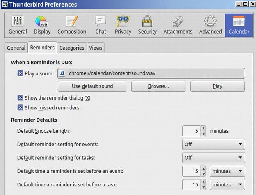Decrease reminder time before a task
The width and height of the screenshot is (256, 195).
(203, 187)
